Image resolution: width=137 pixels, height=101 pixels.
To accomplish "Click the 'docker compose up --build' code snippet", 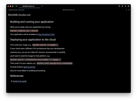I will [24, 31].
